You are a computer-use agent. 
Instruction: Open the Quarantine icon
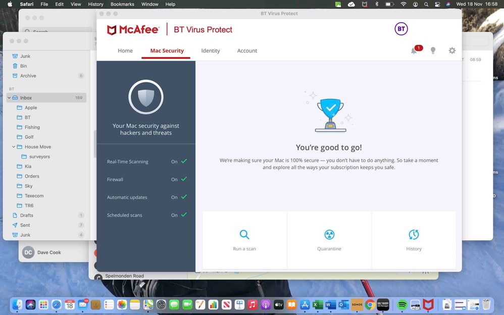[x=329, y=235]
